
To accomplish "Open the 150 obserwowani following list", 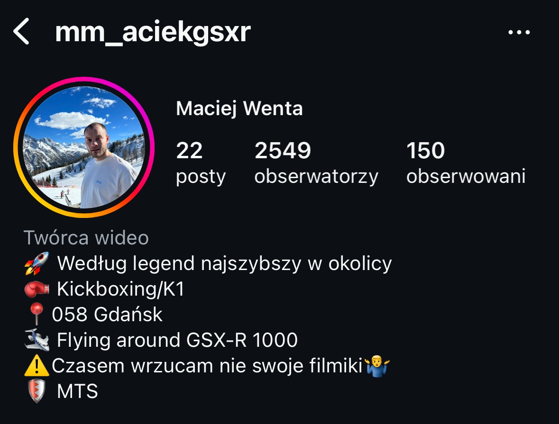I will [x=466, y=163].
